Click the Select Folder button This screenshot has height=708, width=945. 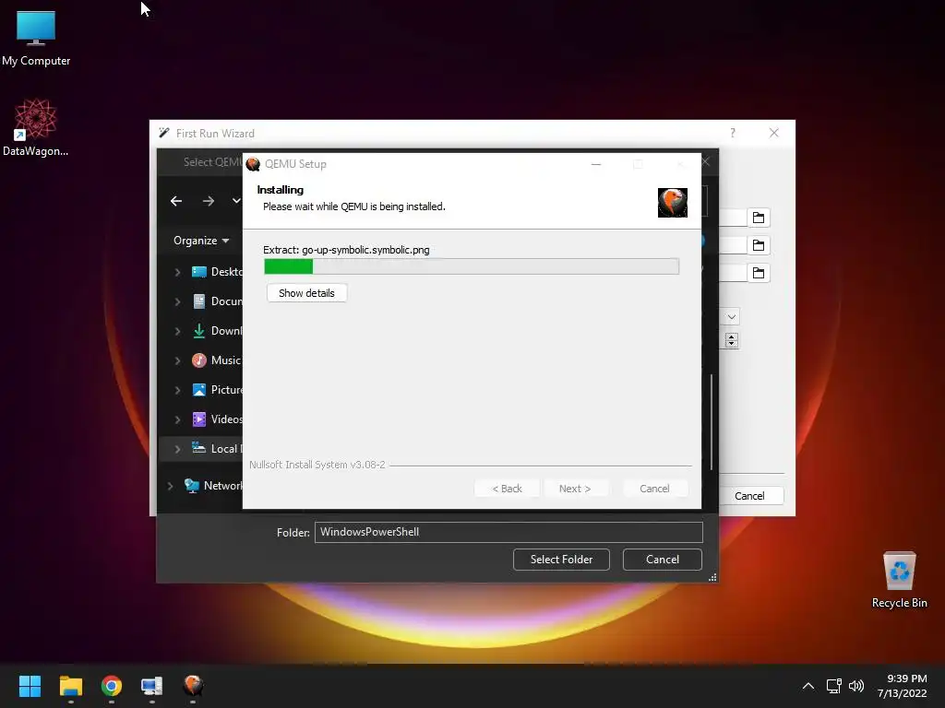tap(561, 560)
